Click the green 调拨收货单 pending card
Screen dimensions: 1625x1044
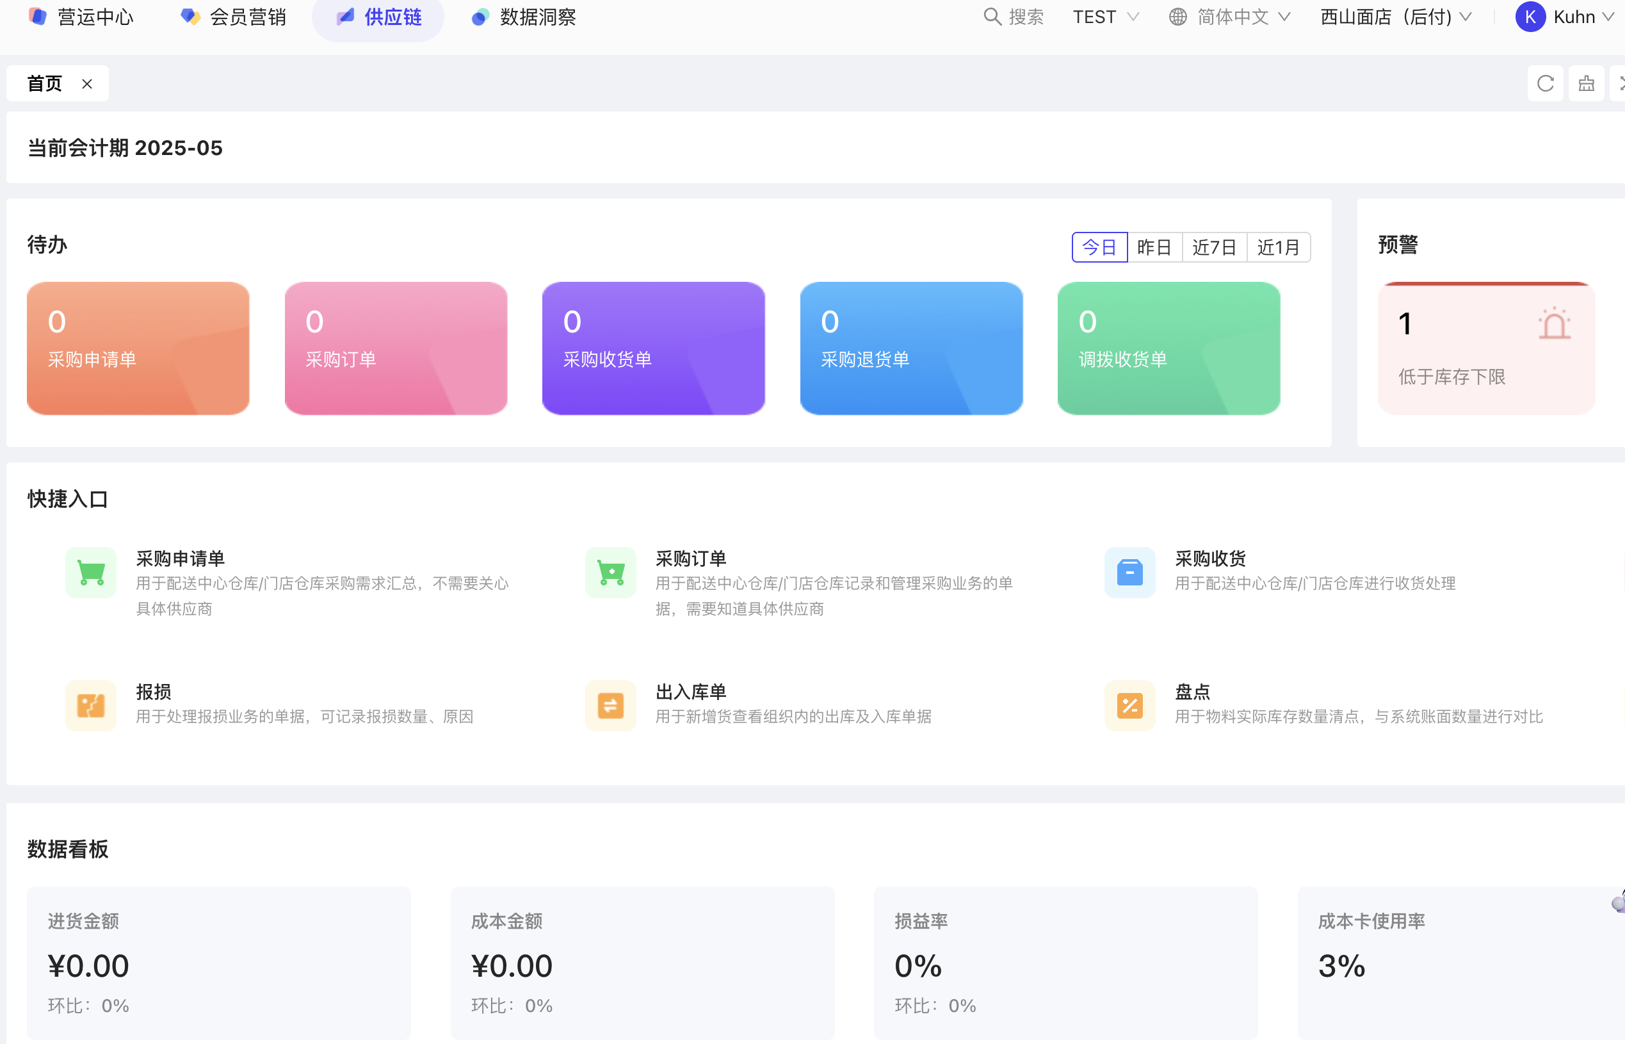pyautogui.click(x=1168, y=348)
